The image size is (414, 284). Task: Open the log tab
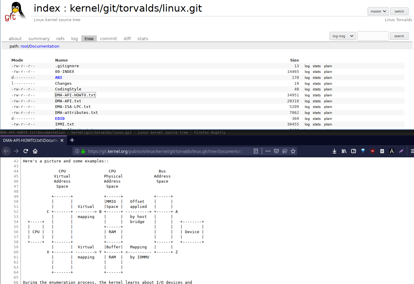tap(74, 39)
